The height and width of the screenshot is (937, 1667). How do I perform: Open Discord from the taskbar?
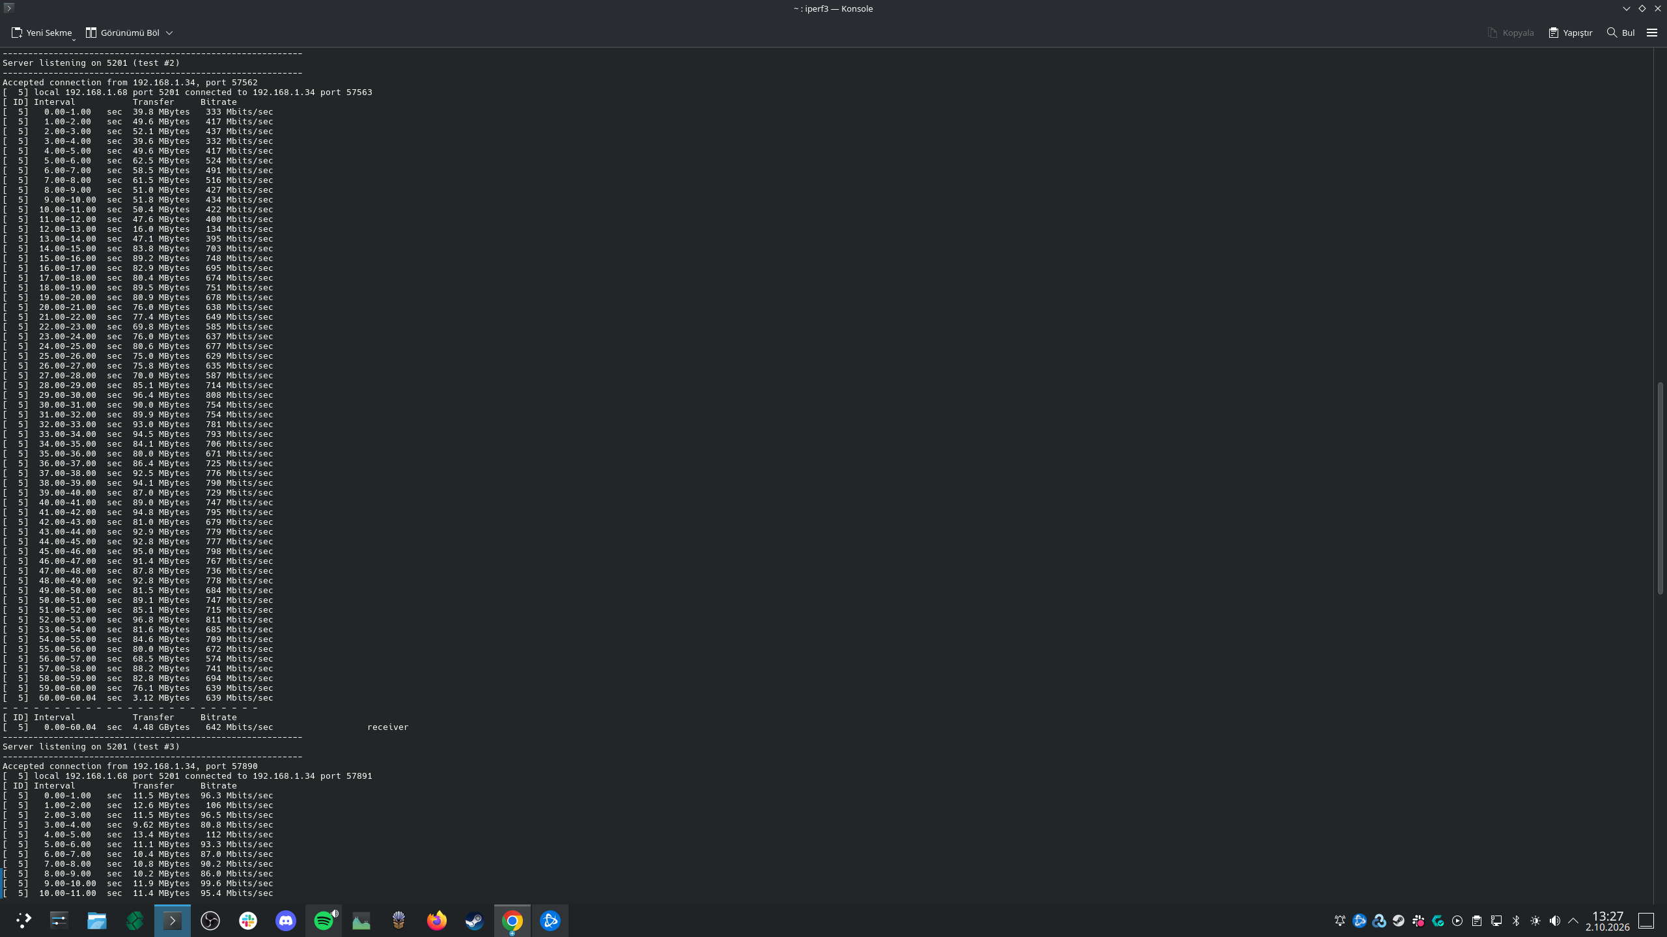click(x=286, y=920)
